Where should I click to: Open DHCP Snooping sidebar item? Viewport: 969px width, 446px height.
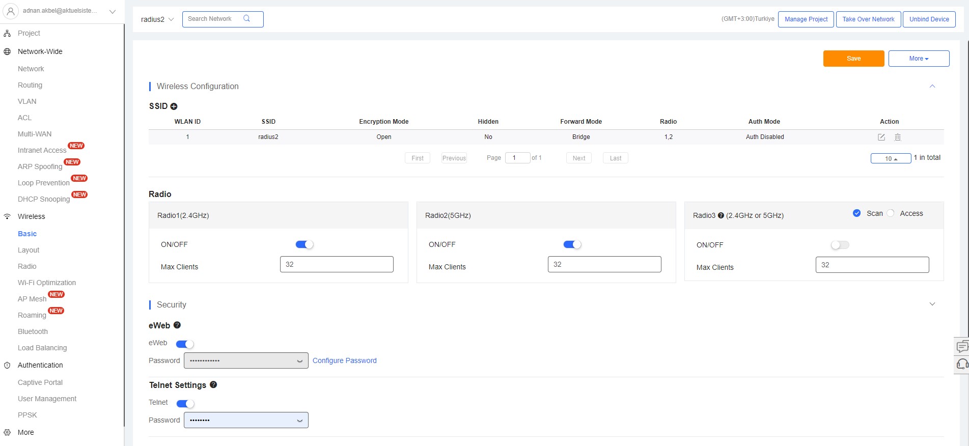44,199
